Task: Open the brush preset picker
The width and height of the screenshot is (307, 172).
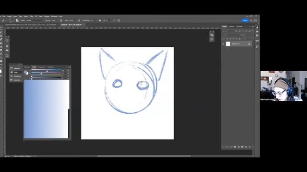Action: [x=11, y=21]
